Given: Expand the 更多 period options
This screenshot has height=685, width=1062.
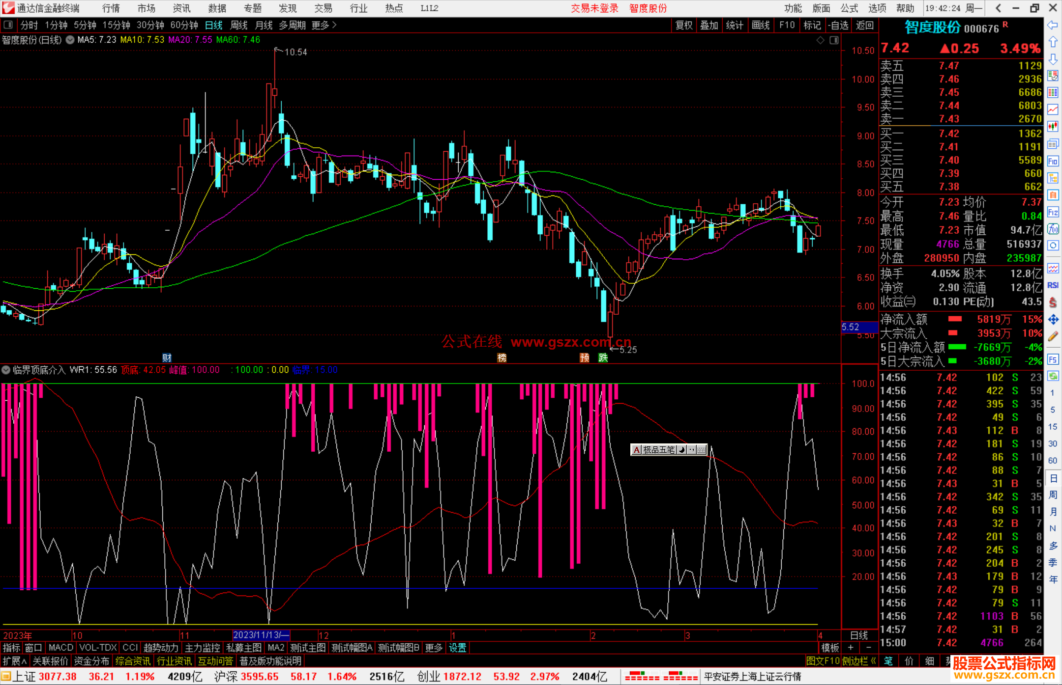Looking at the screenshot, I should coord(324,25).
